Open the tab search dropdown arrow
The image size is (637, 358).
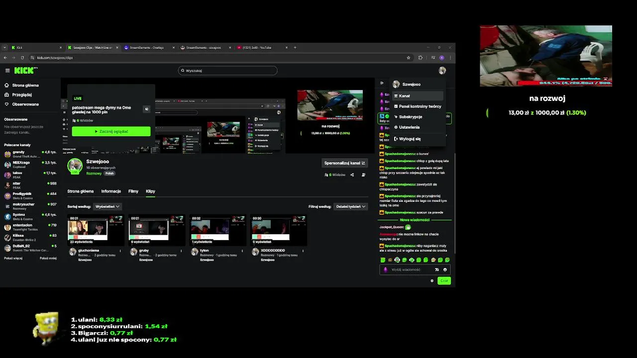pyautogui.click(x=4, y=48)
